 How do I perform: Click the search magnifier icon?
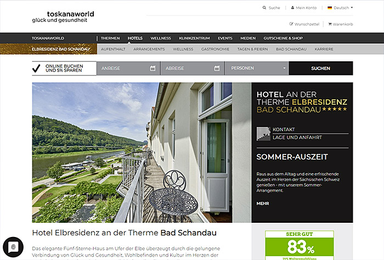(264, 8)
